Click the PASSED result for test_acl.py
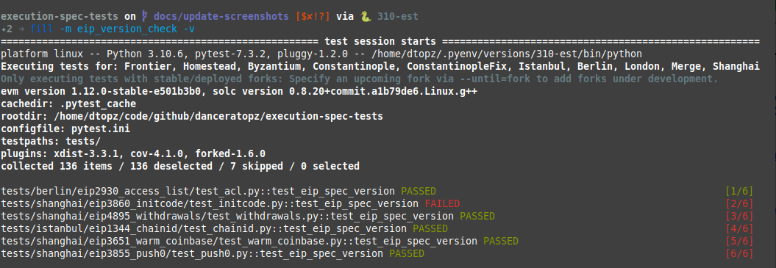Image resolution: width=776 pixels, height=268 pixels. tap(419, 191)
